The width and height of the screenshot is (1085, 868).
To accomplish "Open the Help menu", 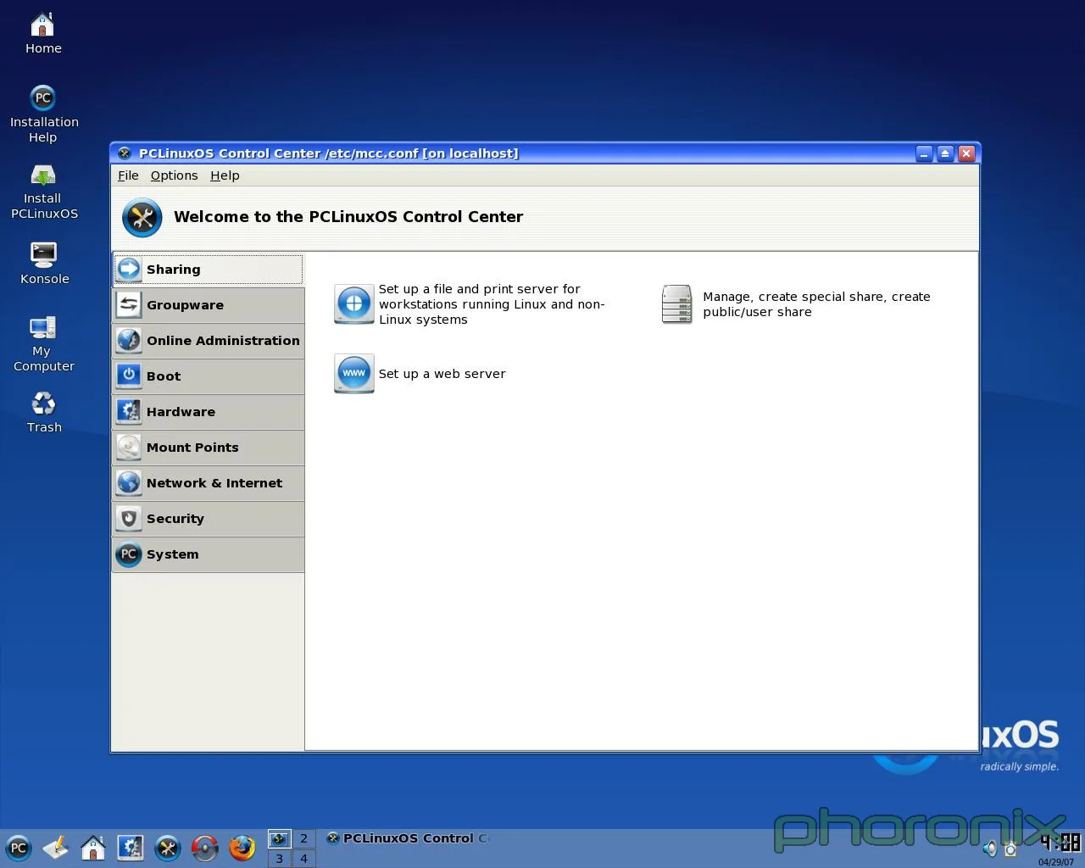I will click(x=225, y=175).
